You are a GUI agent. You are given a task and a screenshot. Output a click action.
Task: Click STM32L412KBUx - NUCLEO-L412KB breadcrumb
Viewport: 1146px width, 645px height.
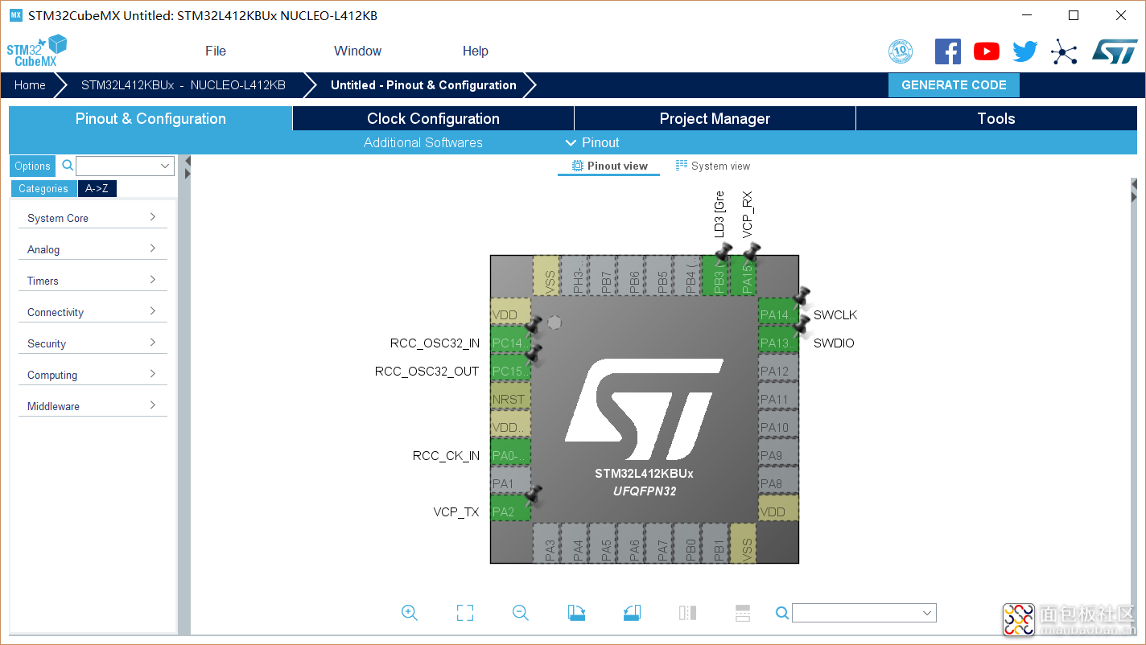coord(183,85)
